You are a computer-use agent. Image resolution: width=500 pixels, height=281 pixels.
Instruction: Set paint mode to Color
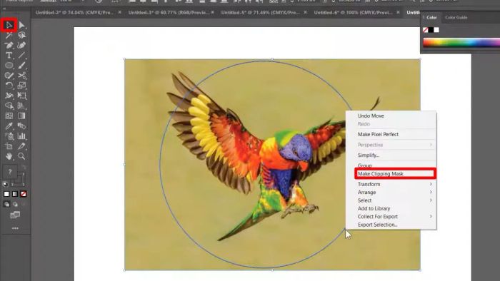point(6,194)
